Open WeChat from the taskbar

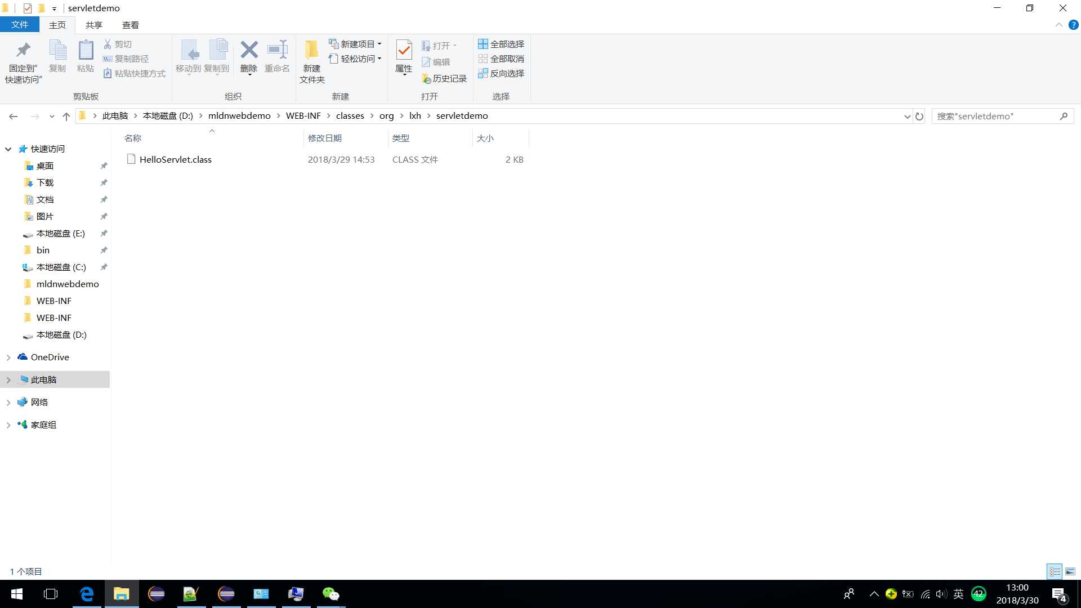331,594
